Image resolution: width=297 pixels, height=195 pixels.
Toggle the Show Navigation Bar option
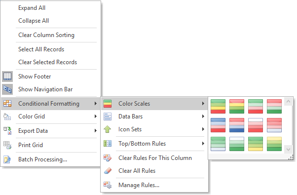51,89
